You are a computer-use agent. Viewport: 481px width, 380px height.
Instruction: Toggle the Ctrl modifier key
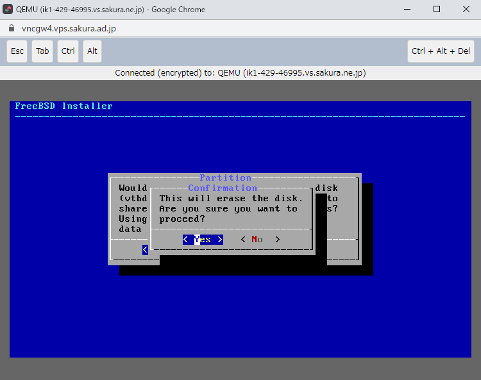click(x=68, y=51)
